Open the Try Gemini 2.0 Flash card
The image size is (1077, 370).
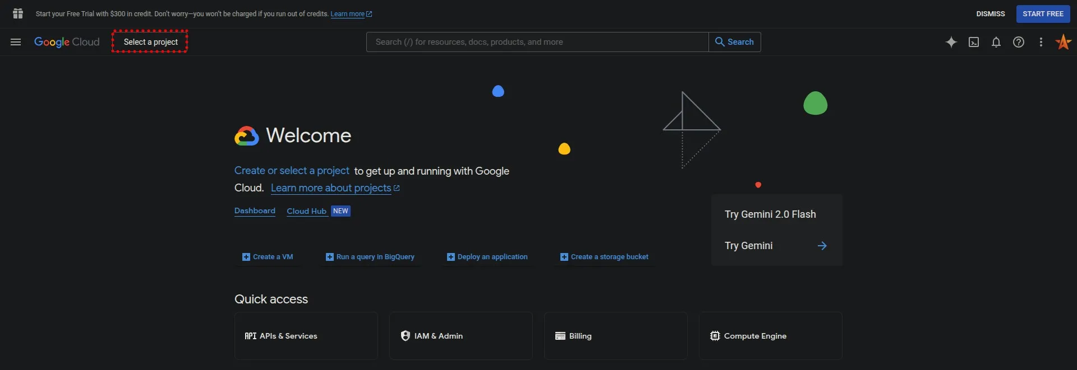coord(770,214)
